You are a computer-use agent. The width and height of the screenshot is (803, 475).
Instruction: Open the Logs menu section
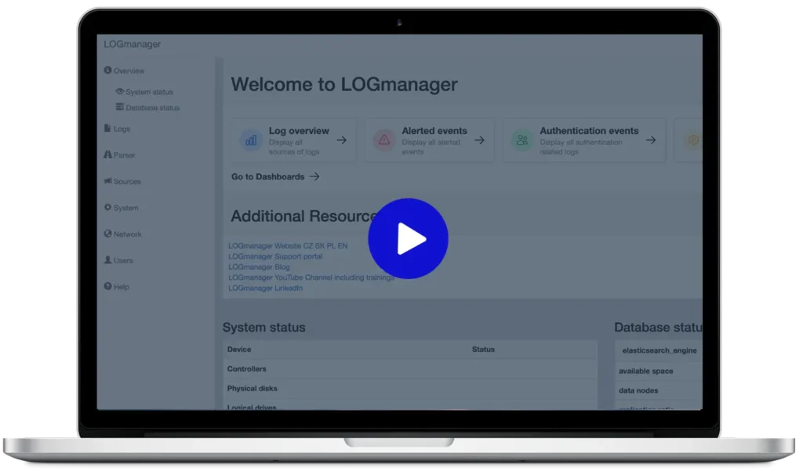[122, 129]
